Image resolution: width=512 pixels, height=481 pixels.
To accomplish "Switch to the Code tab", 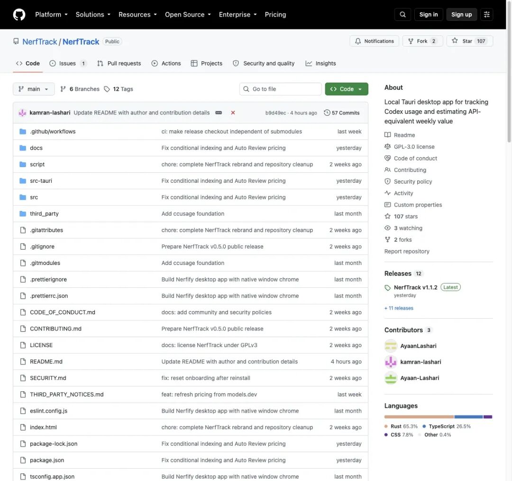I will [x=28, y=64].
